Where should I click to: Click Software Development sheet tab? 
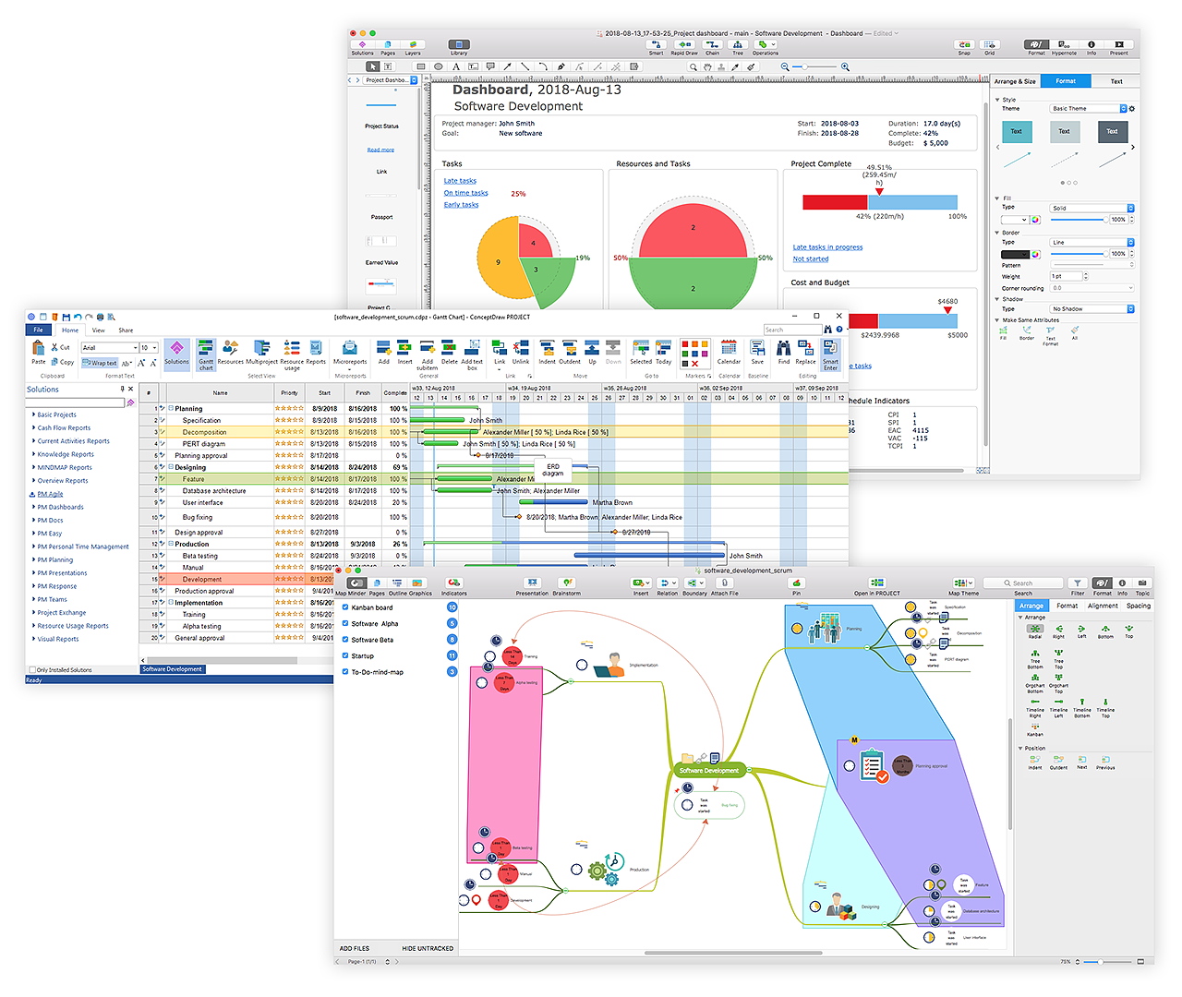(x=173, y=669)
